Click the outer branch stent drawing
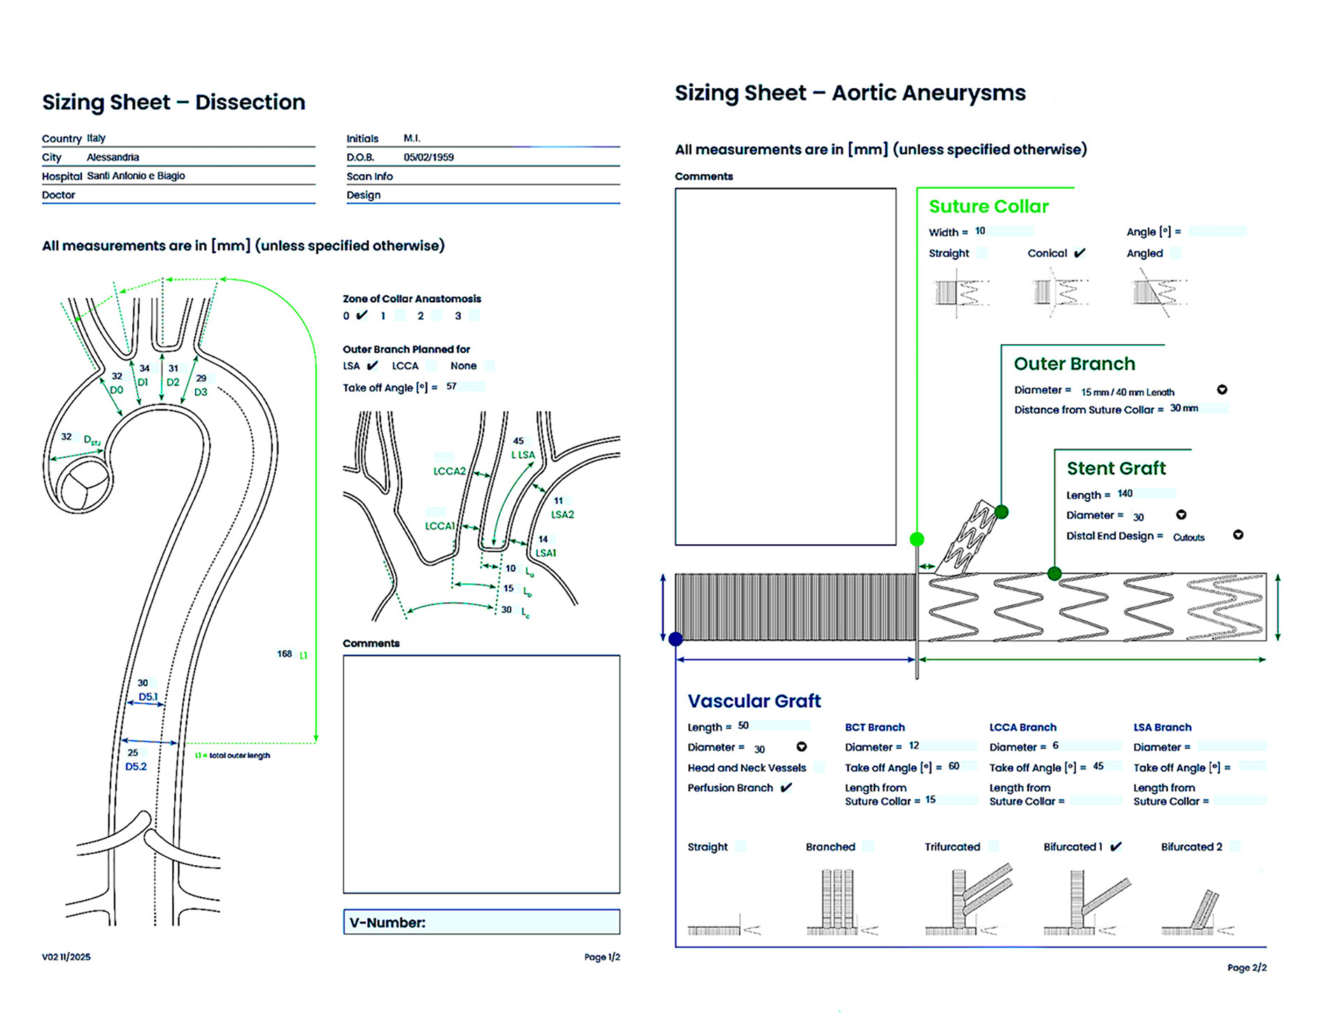Screen dimensions: 1343x1024 (x=967, y=537)
